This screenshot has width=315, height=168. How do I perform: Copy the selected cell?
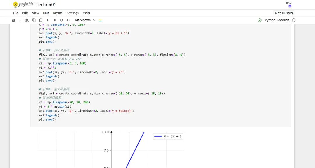[34, 20]
